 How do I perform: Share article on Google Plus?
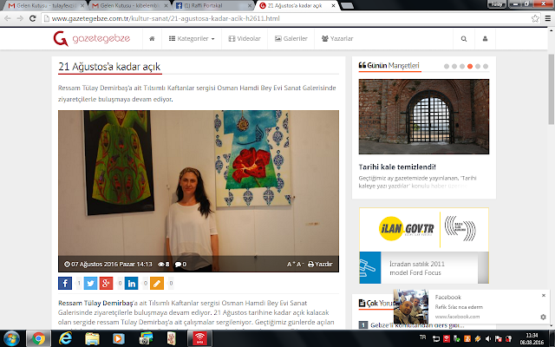(106, 283)
